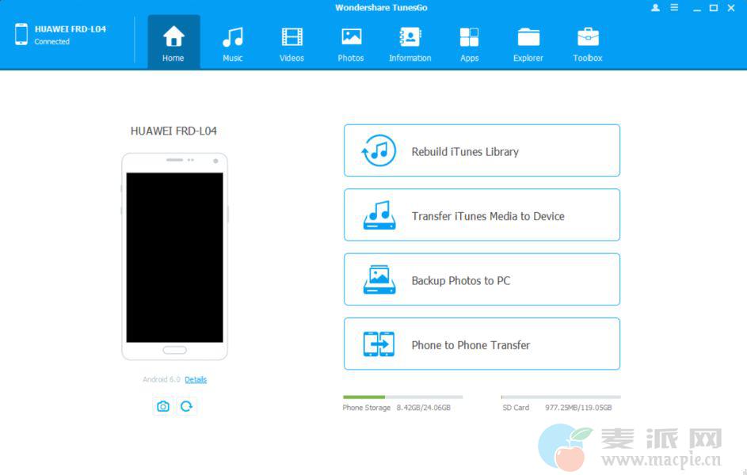Launch Phone to Phone Transfer

tap(482, 344)
